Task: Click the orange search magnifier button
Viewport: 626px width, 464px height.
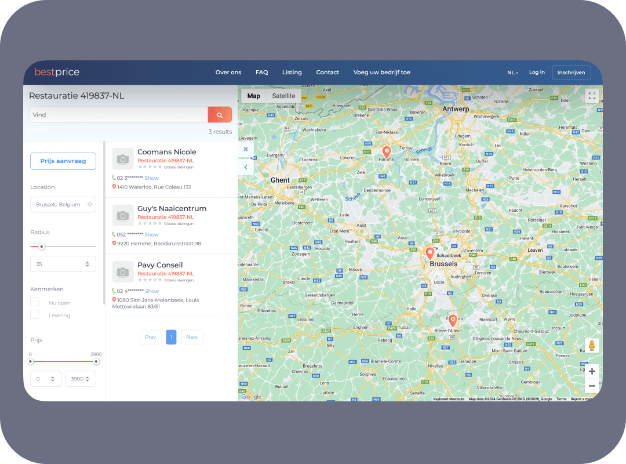Action: [220, 115]
